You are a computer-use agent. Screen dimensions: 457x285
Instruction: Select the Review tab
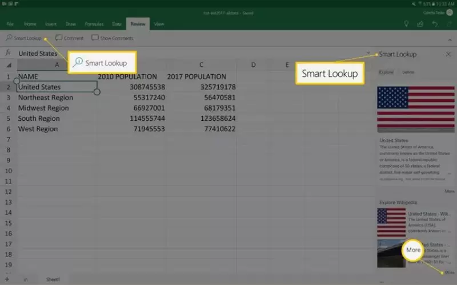(x=138, y=24)
